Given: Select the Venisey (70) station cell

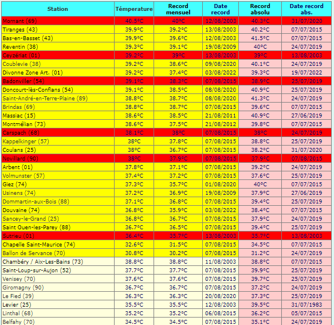Looking at the screenshot, I should point(58,279).
